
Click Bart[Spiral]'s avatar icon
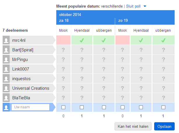[x=6, y=50]
